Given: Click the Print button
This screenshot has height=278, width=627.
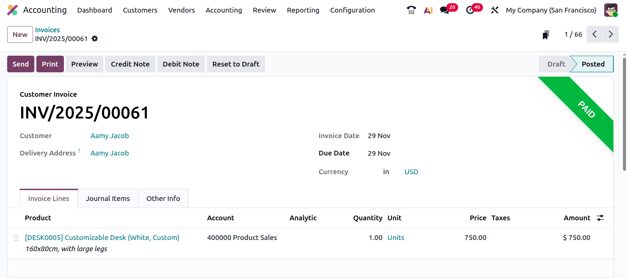Looking at the screenshot, I should click(x=50, y=64).
